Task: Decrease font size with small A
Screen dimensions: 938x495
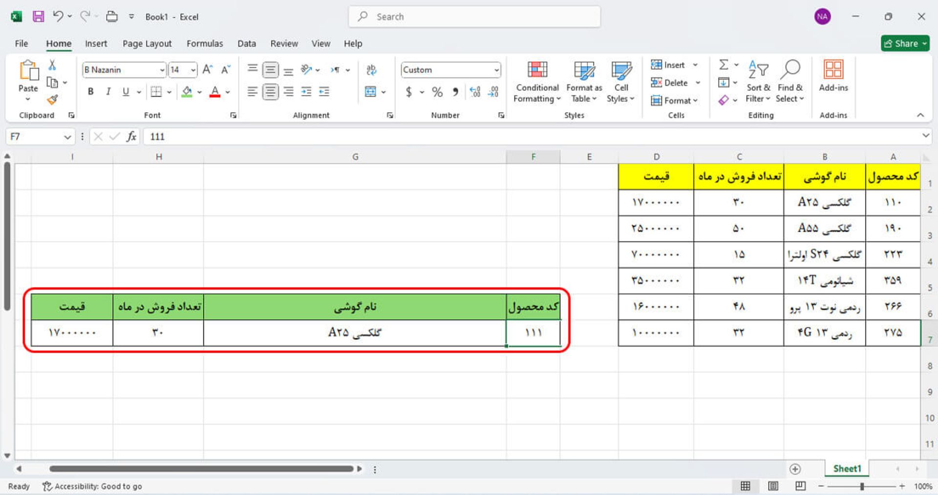Action: coord(226,70)
